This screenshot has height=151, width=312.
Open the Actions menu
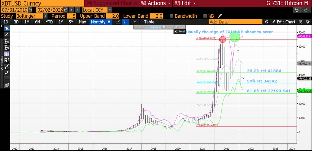pos(155,3)
